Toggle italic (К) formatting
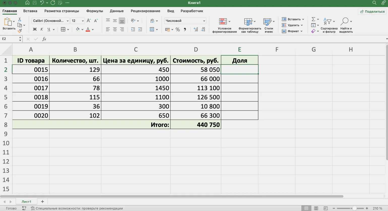 pyautogui.click(x=42, y=30)
